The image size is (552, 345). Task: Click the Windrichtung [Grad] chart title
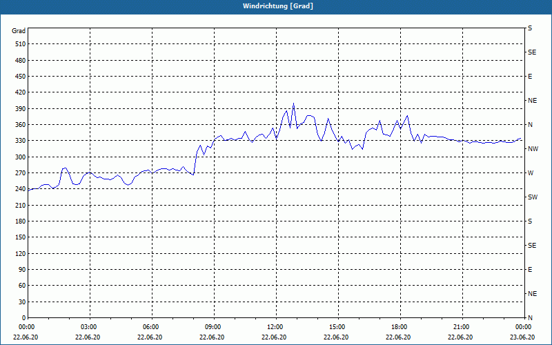pos(278,6)
